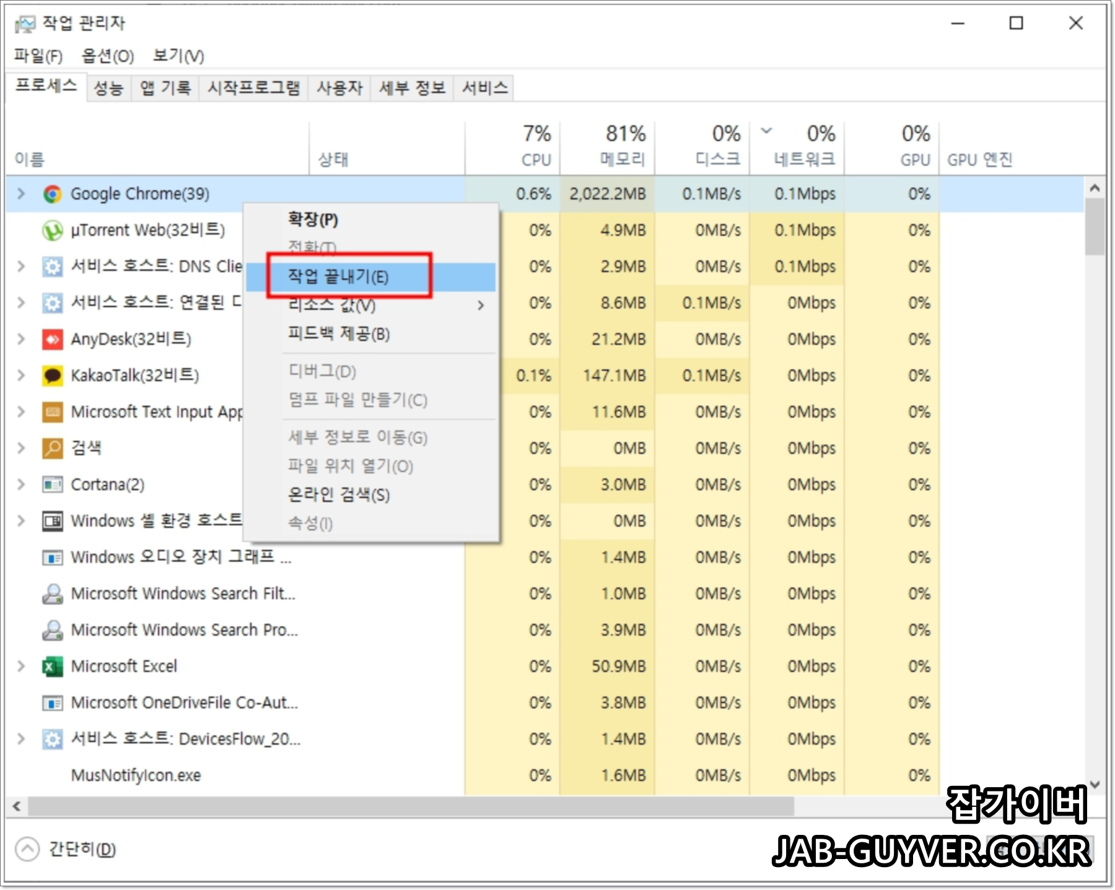Click the 연결된 service host gear icon

point(53,303)
